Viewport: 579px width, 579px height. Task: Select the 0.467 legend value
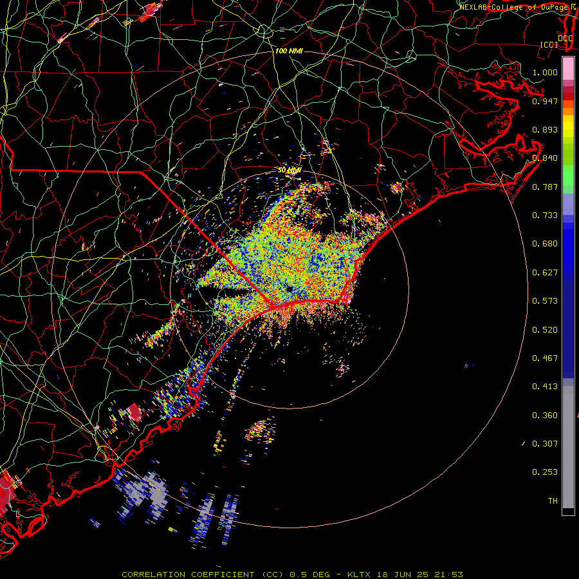click(x=545, y=358)
